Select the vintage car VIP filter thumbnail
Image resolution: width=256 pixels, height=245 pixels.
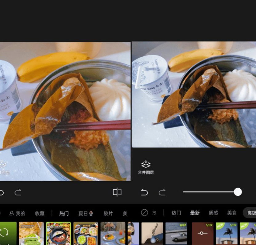tap(176, 233)
